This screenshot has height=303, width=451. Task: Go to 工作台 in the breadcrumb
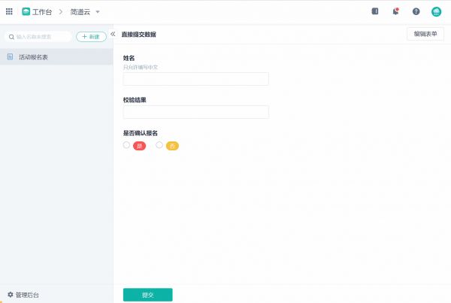pyautogui.click(x=43, y=12)
